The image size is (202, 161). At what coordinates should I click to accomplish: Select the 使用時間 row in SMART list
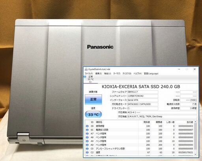pyautogui.click(x=139, y=126)
